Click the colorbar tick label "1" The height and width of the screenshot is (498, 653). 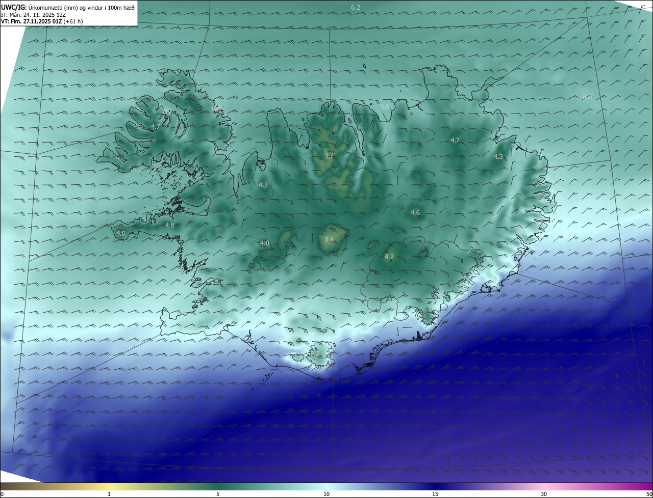pyautogui.click(x=109, y=494)
